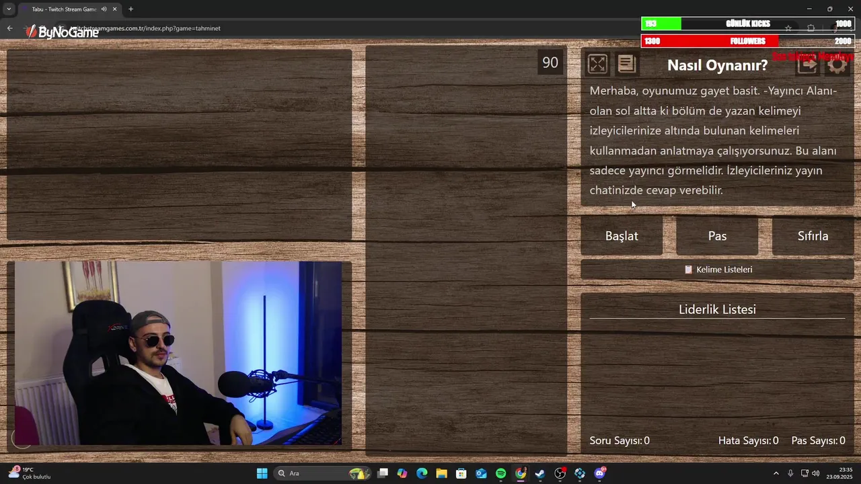Viewport: 861px width, 484px height.
Task: Click the Liderlik Listesi heading
Action: tap(717, 309)
